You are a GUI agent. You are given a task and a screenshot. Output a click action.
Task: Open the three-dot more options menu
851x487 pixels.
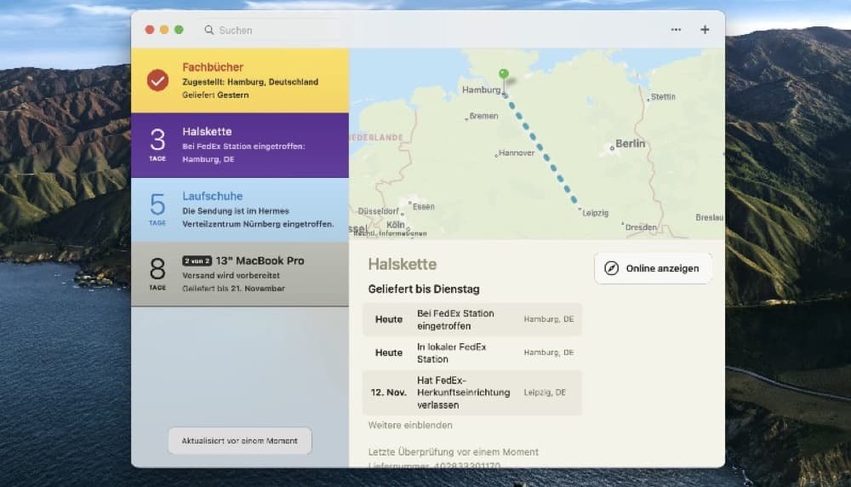click(x=676, y=30)
